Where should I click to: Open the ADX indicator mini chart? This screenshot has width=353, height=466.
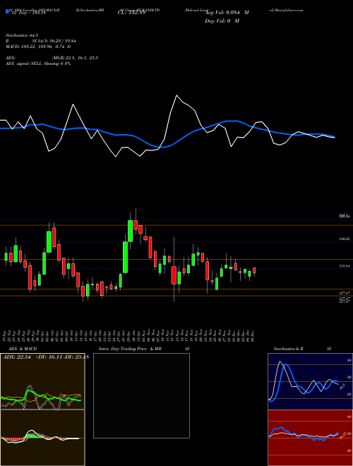coord(42,381)
